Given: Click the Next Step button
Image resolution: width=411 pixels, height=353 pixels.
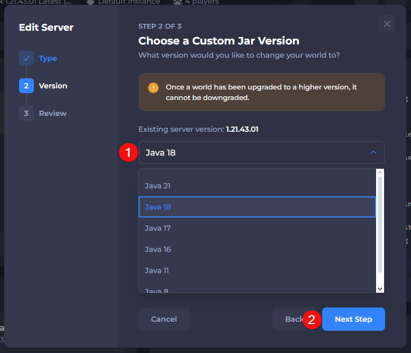Looking at the screenshot, I should (353, 319).
